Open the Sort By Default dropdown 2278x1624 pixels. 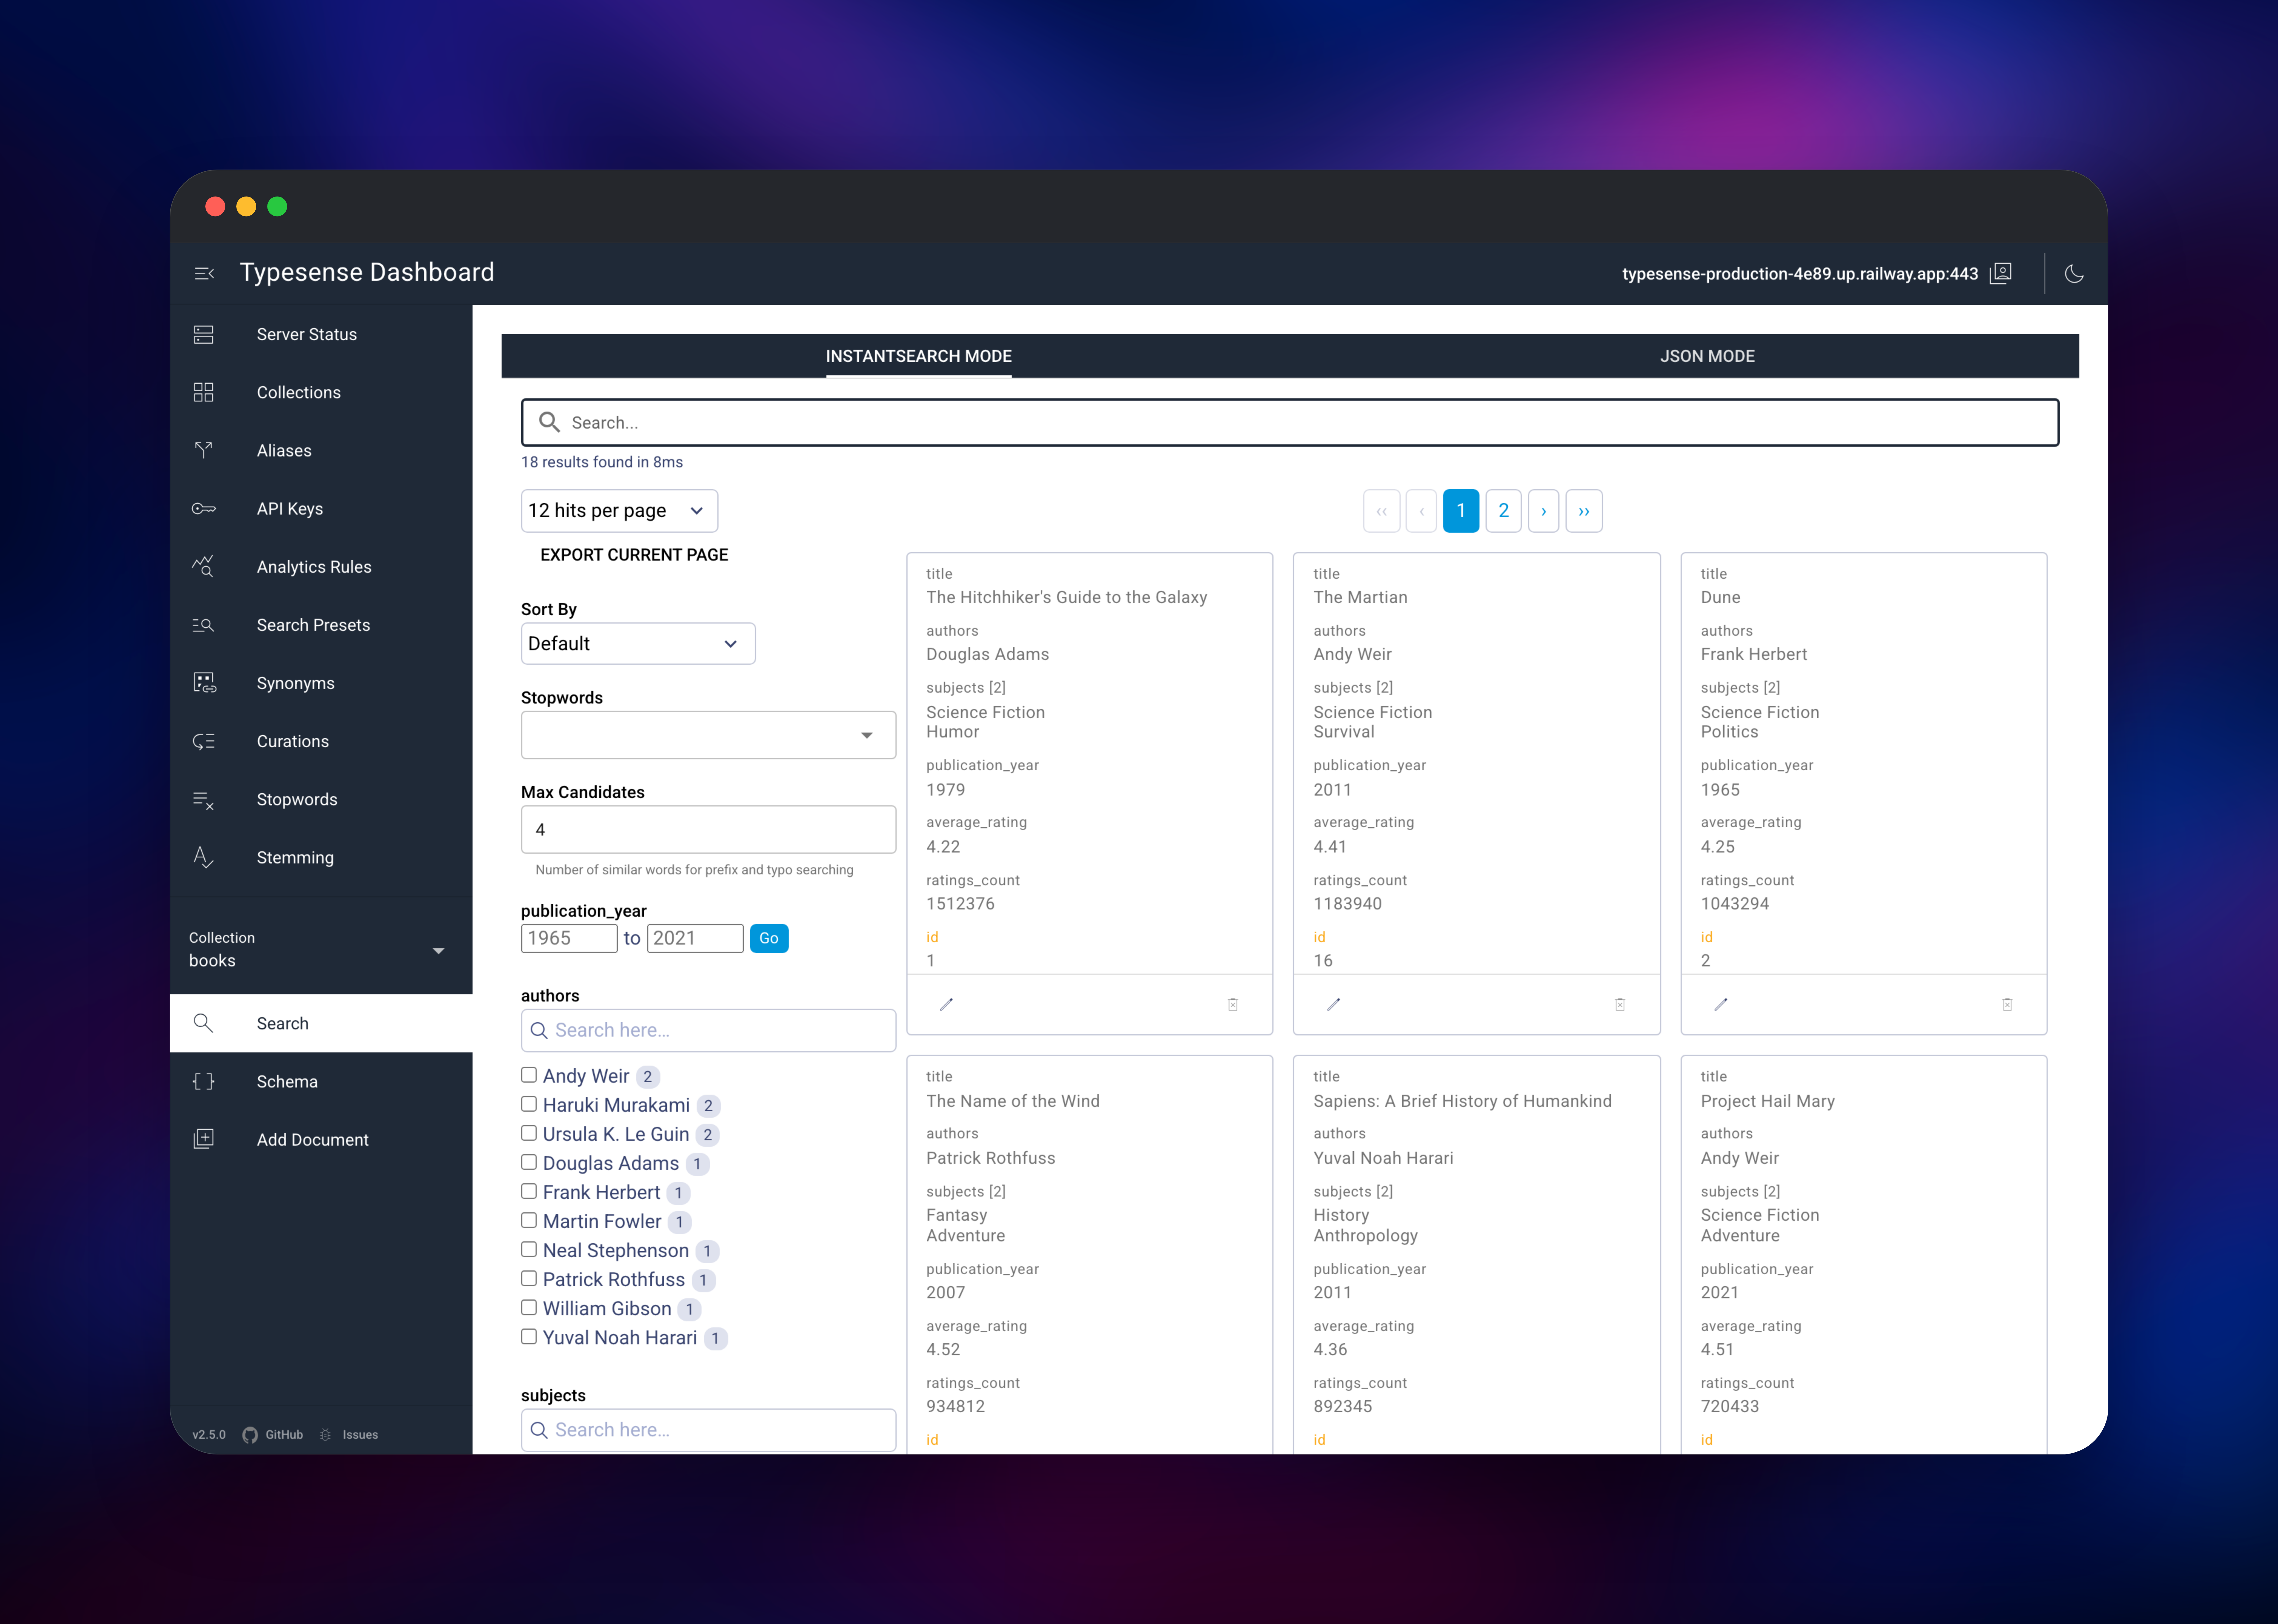point(638,644)
